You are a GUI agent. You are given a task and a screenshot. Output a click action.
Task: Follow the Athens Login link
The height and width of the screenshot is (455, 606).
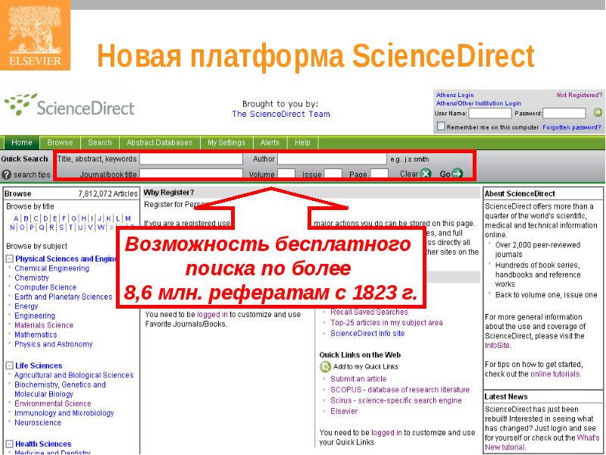454,96
